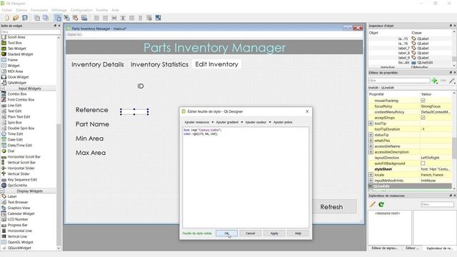Expand the statusTip property

click(371, 135)
